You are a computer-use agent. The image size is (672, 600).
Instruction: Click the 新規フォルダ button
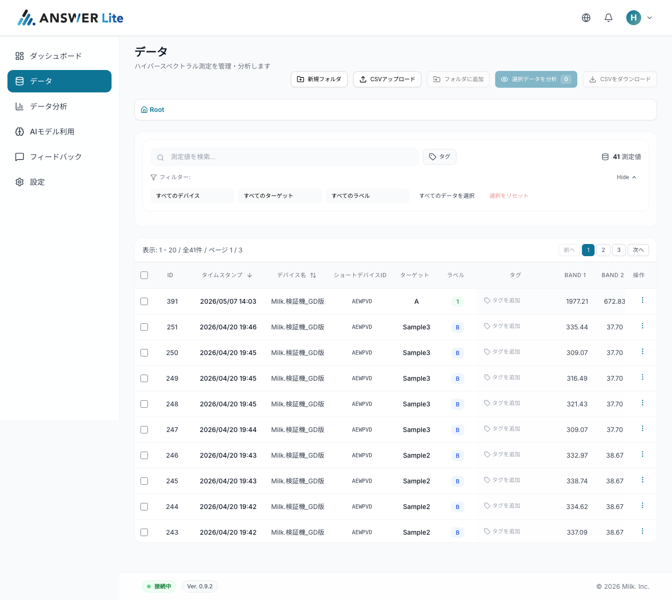pos(319,79)
